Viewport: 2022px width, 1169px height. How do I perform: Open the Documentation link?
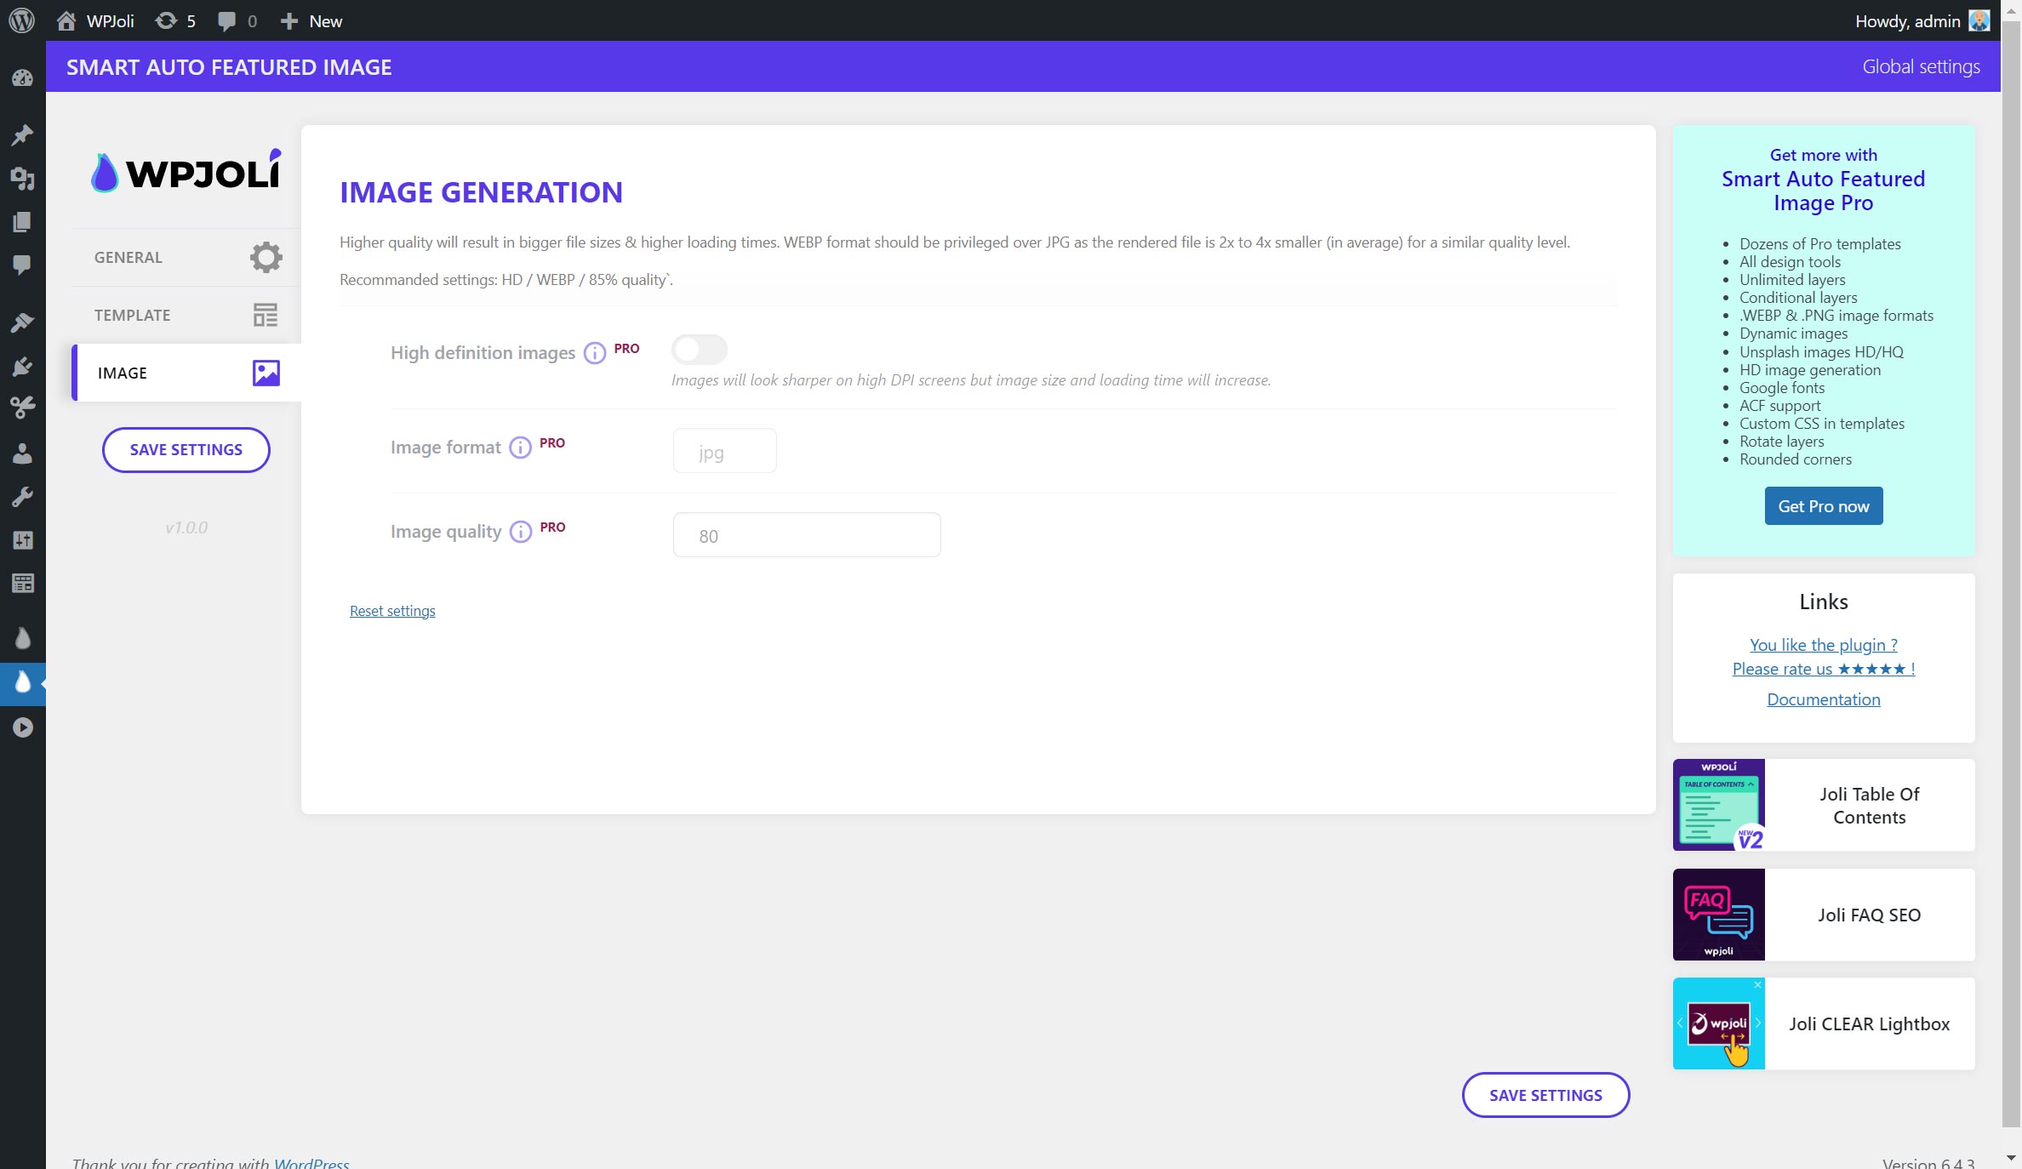point(1824,699)
